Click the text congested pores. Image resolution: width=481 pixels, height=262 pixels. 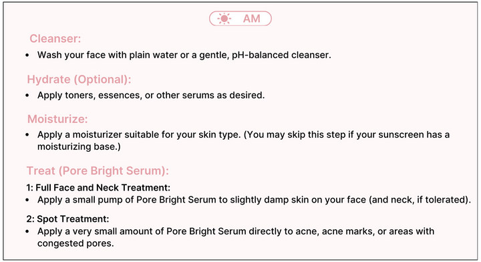pos(75,243)
